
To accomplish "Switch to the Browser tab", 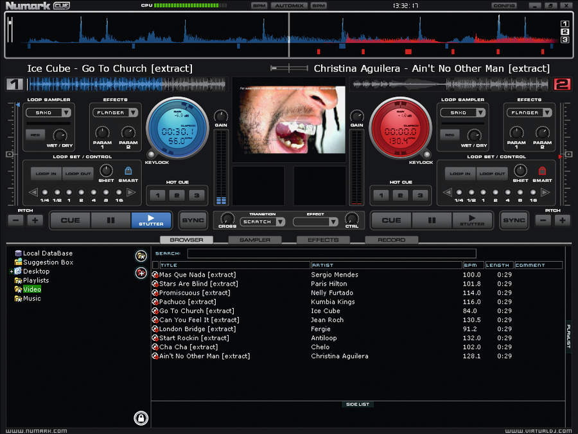I will pyautogui.click(x=186, y=240).
